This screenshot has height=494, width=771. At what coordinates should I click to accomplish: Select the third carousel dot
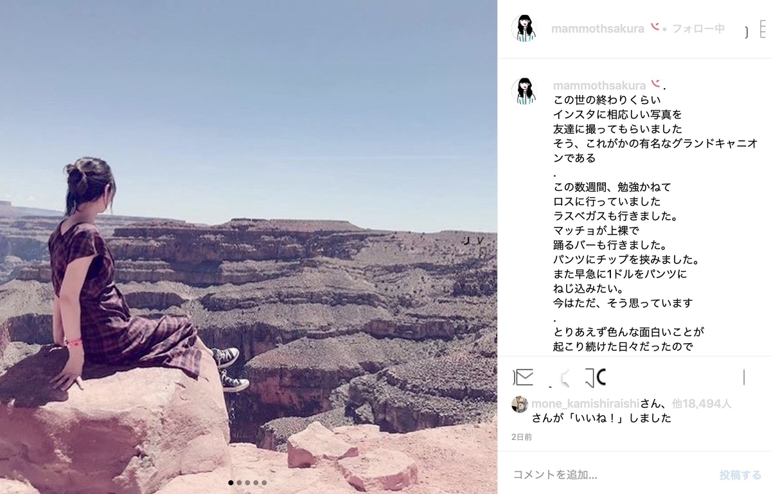tap(247, 482)
